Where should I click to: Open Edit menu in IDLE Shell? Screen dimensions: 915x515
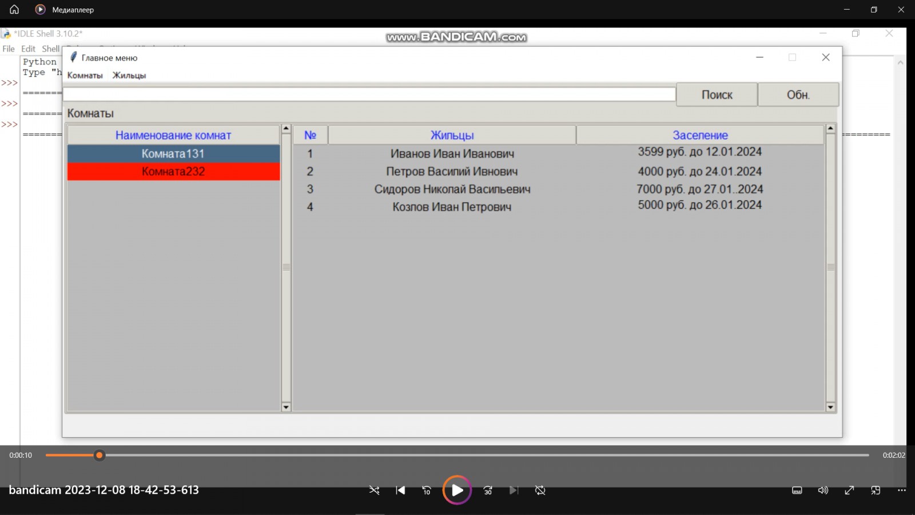[x=29, y=49]
